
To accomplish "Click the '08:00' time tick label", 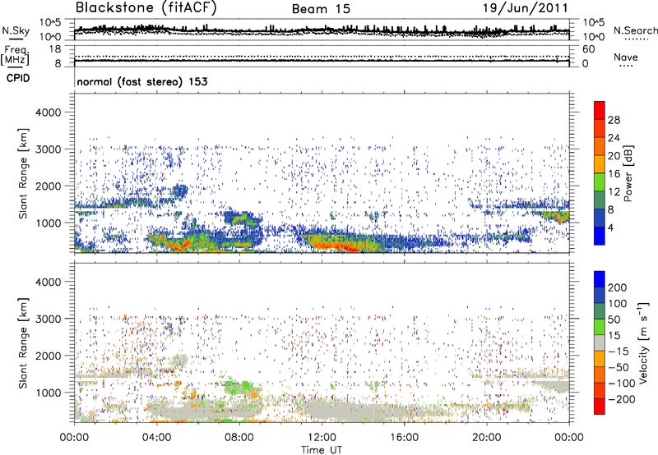I will 239,438.
